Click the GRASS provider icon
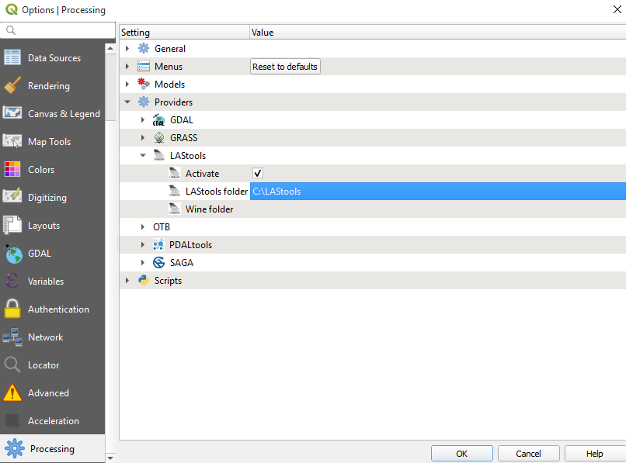Image resolution: width=626 pixels, height=463 pixels. [159, 137]
